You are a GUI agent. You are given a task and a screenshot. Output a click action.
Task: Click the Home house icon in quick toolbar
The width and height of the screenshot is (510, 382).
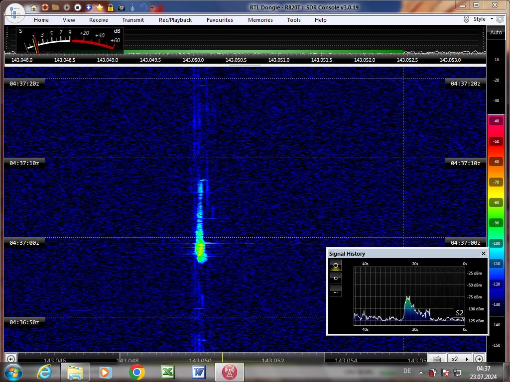pos(34,7)
